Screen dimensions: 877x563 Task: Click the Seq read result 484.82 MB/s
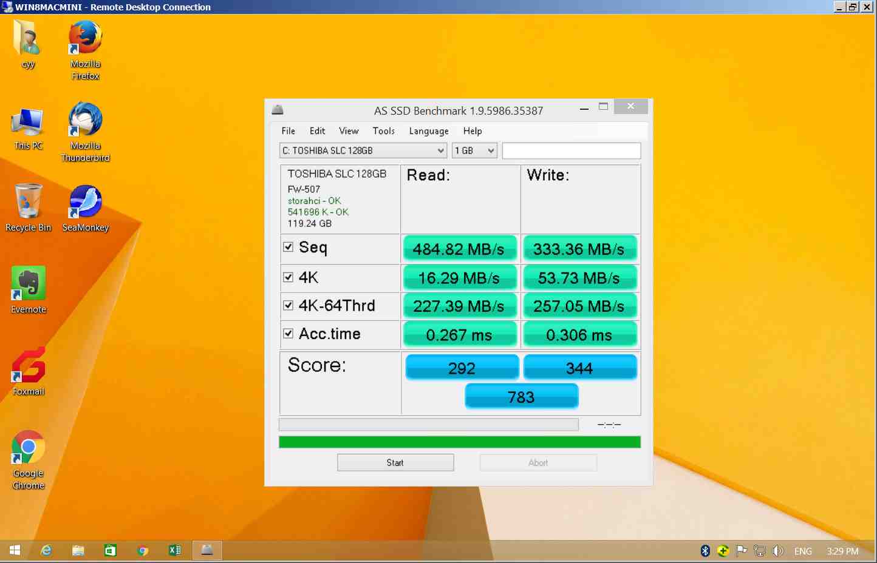pyautogui.click(x=459, y=249)
